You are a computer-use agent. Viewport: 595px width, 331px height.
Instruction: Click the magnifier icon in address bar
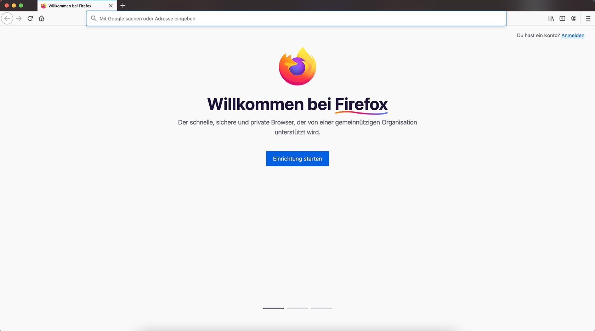[x=93, y=18]
